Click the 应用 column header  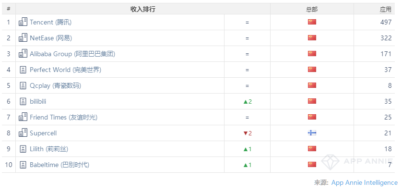point(385,9)
